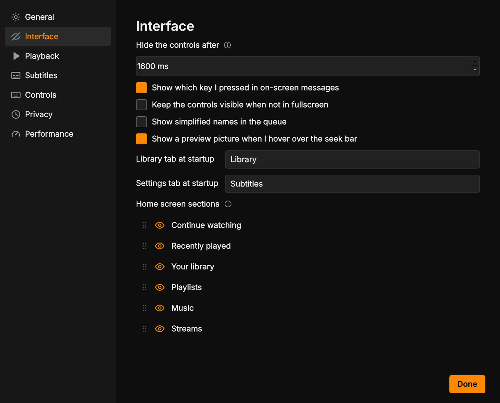Decrease the hide controls delay with down arrow
The width and height of the screenshot is (500, 403).
[x=475, y=70]
